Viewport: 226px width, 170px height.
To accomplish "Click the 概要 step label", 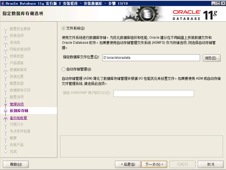I will click(x=13, y=138).
